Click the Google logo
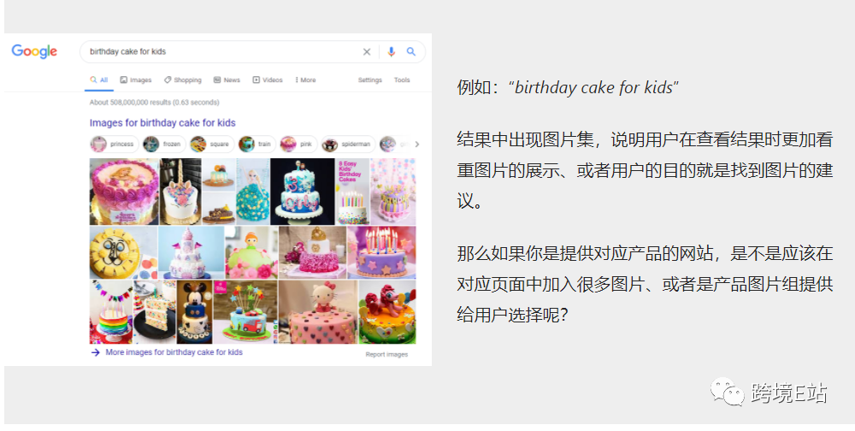855x431 pixels. tap(34, 51)
